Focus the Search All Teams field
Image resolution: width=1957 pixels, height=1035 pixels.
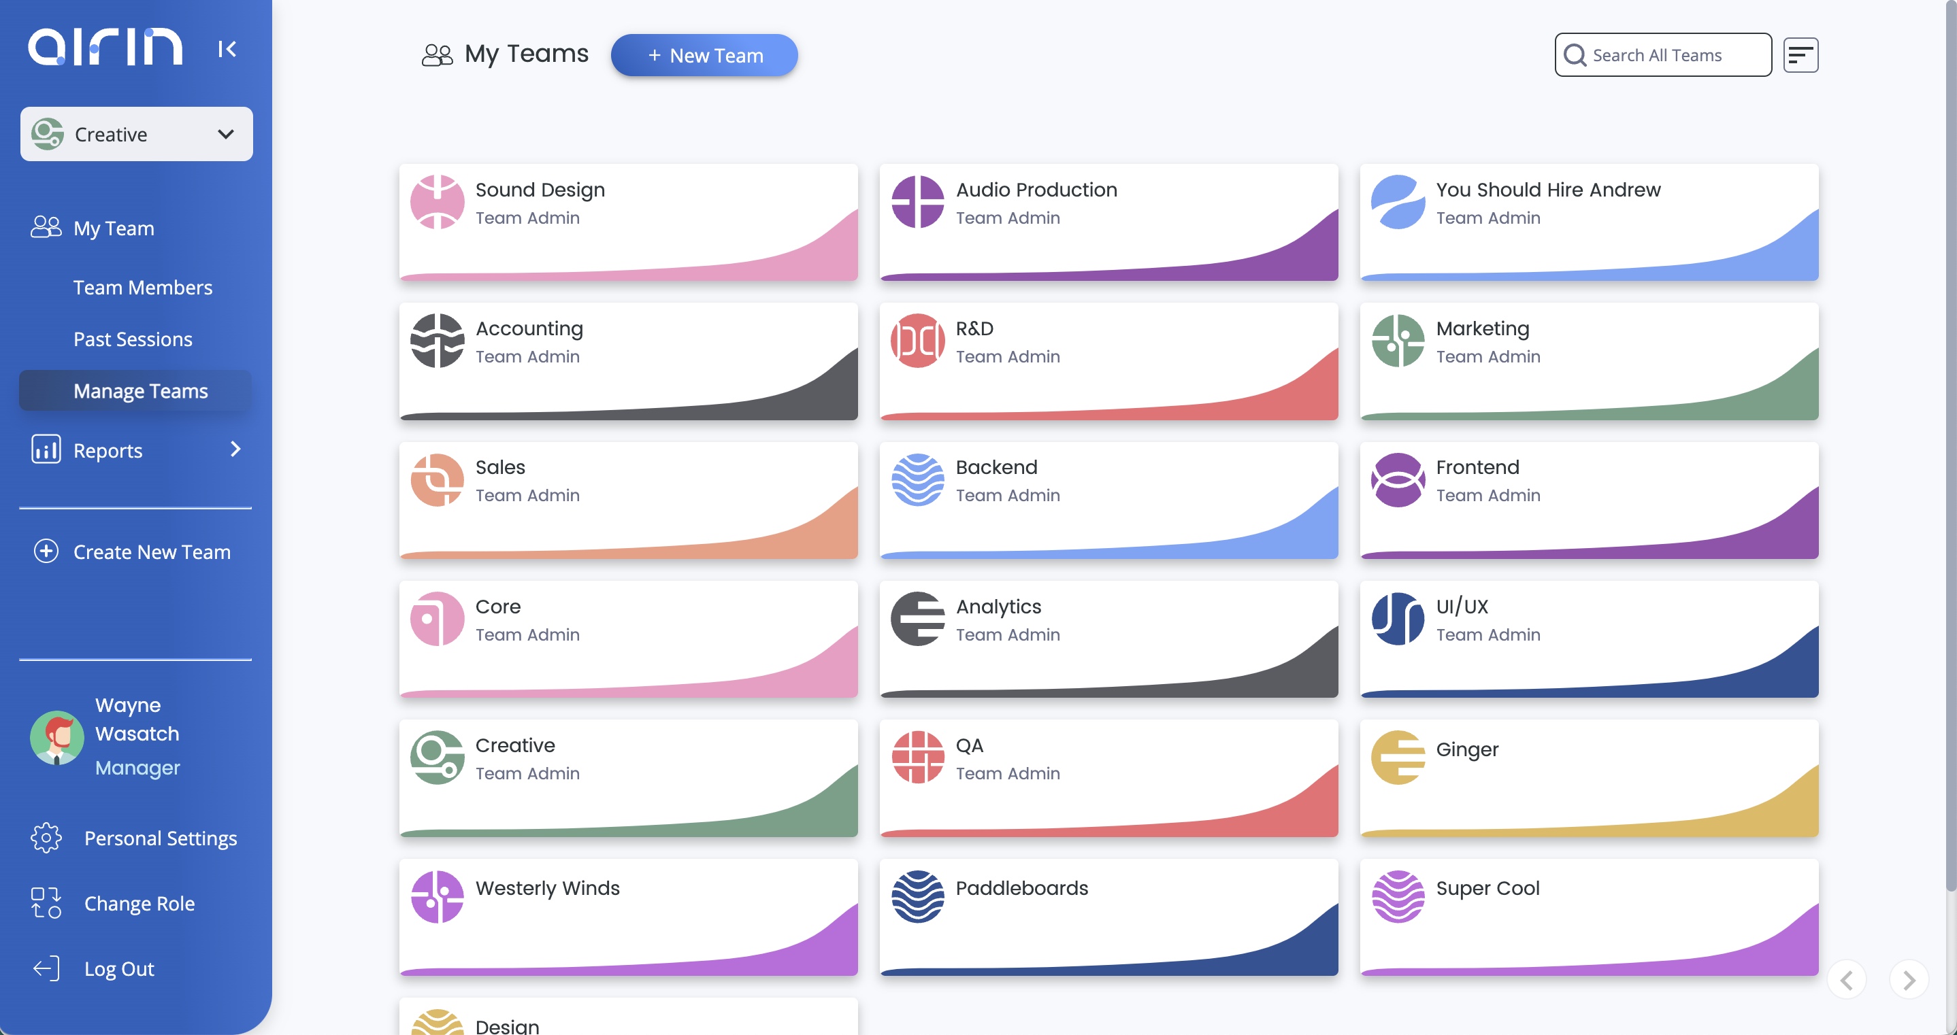1663,54
